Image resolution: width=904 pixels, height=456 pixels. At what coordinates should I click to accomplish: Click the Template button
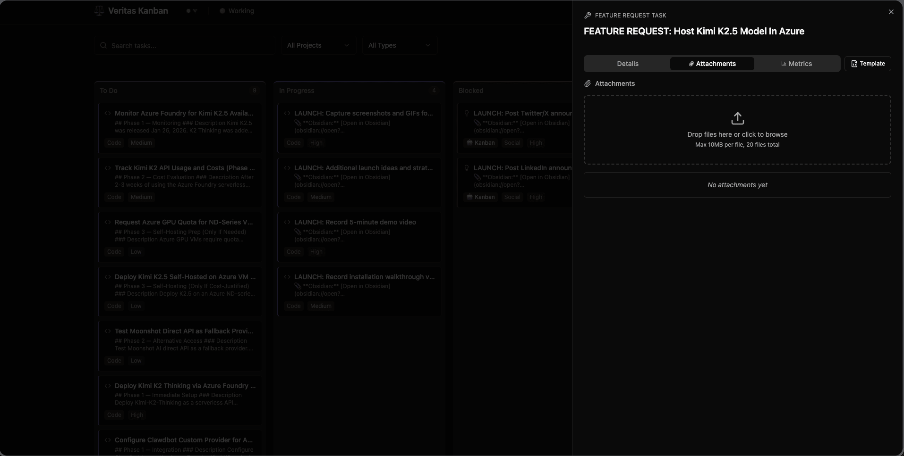pos(867,64)
